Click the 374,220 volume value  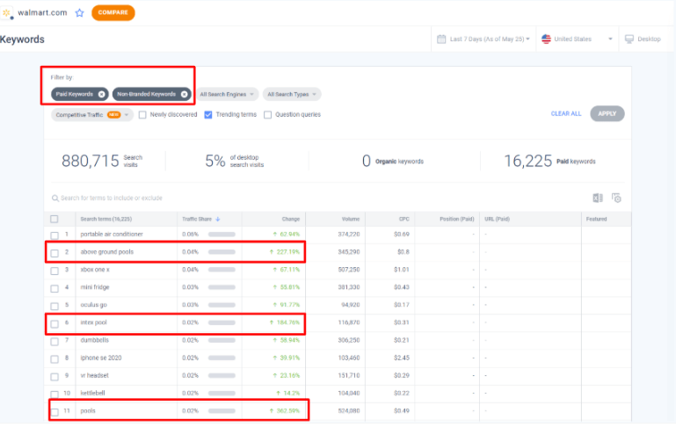point(349,235)
